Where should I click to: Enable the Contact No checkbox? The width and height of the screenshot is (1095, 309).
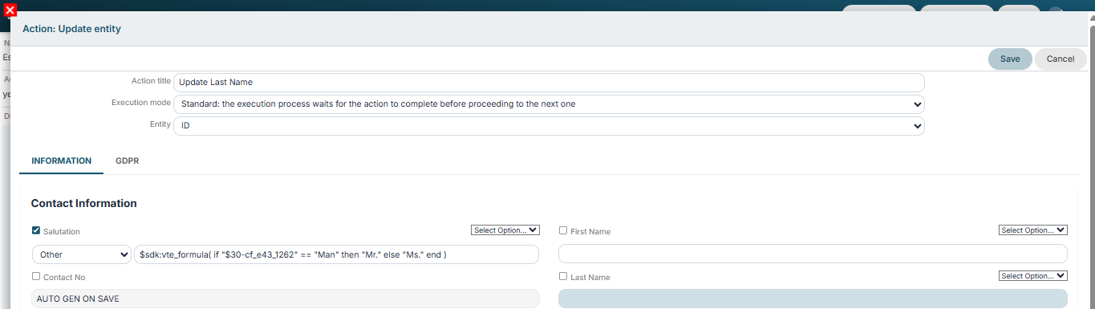(36, 276)
